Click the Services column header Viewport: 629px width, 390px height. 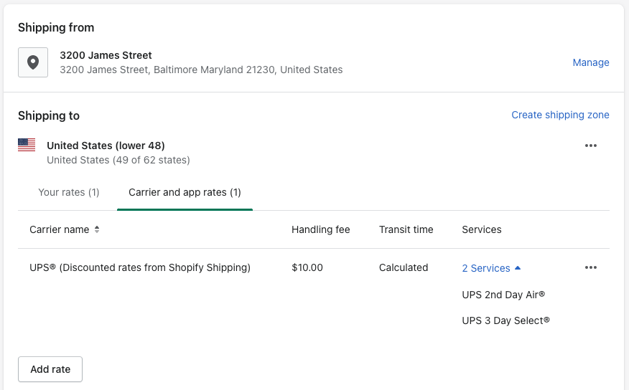[481, 230]
